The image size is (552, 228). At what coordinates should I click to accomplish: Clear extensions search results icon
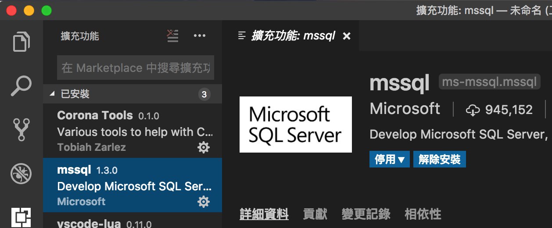[x=173, y=36]
